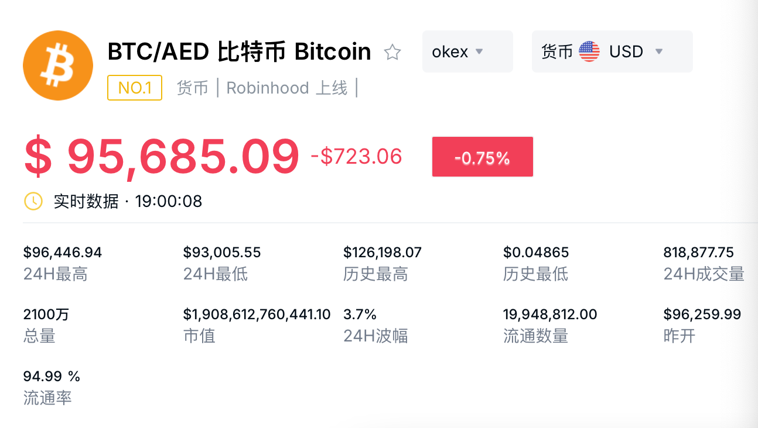Image resolution: width=758 pixels, height=428 pixels.
Task: Click the 24H最高 value $96,446.94
Action: pyautogui.click(x=63, y=253)
